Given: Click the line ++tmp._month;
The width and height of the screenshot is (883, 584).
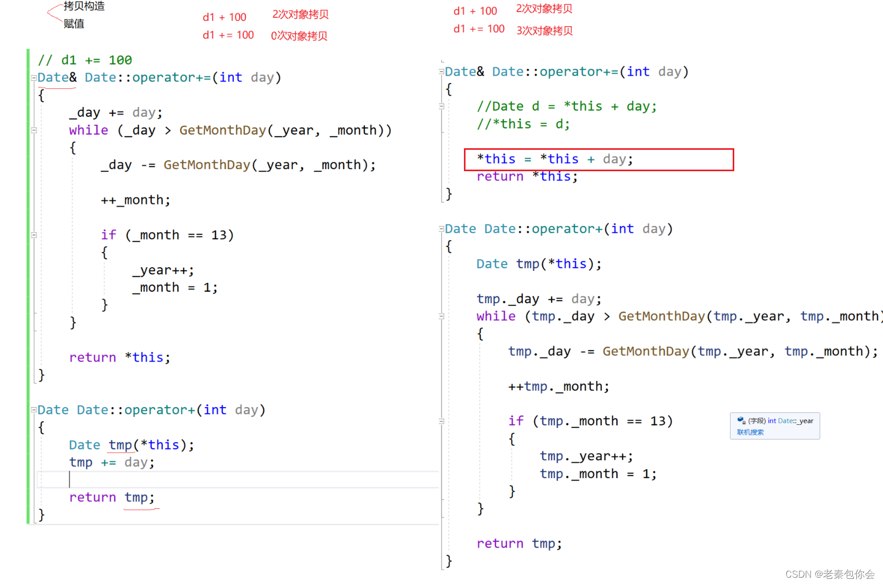Looking at the screenshot, I should tap(559, 387).
